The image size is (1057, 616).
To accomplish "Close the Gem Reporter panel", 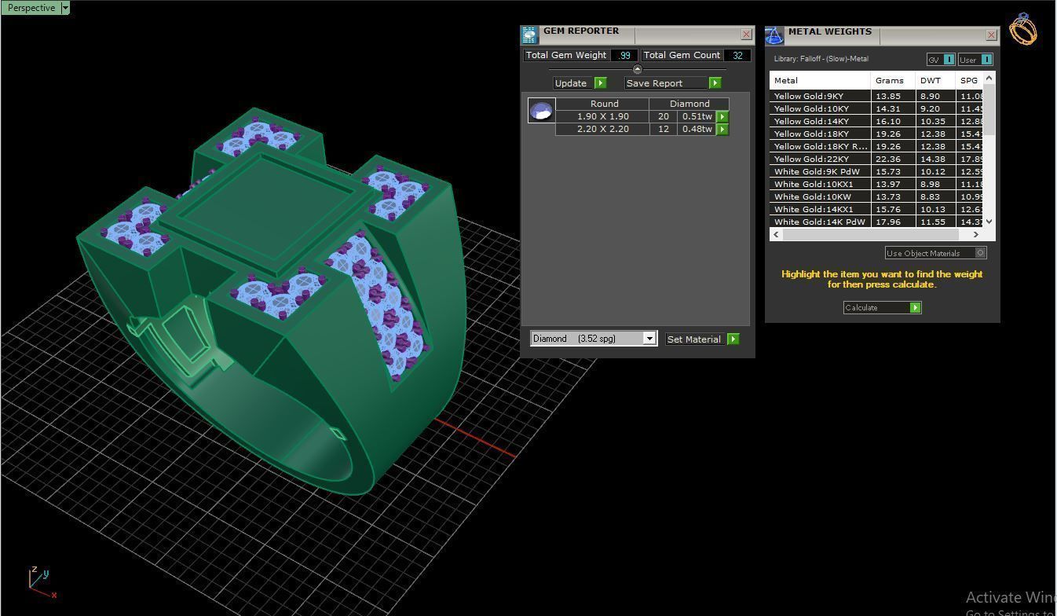I will click(746, 35).
